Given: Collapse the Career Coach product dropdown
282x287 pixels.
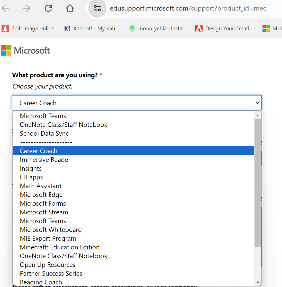Looking at the screenshot, I should pyautogui.click(x=137, y=103).
